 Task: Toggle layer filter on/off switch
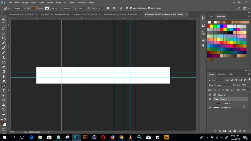tap(249, 80)
